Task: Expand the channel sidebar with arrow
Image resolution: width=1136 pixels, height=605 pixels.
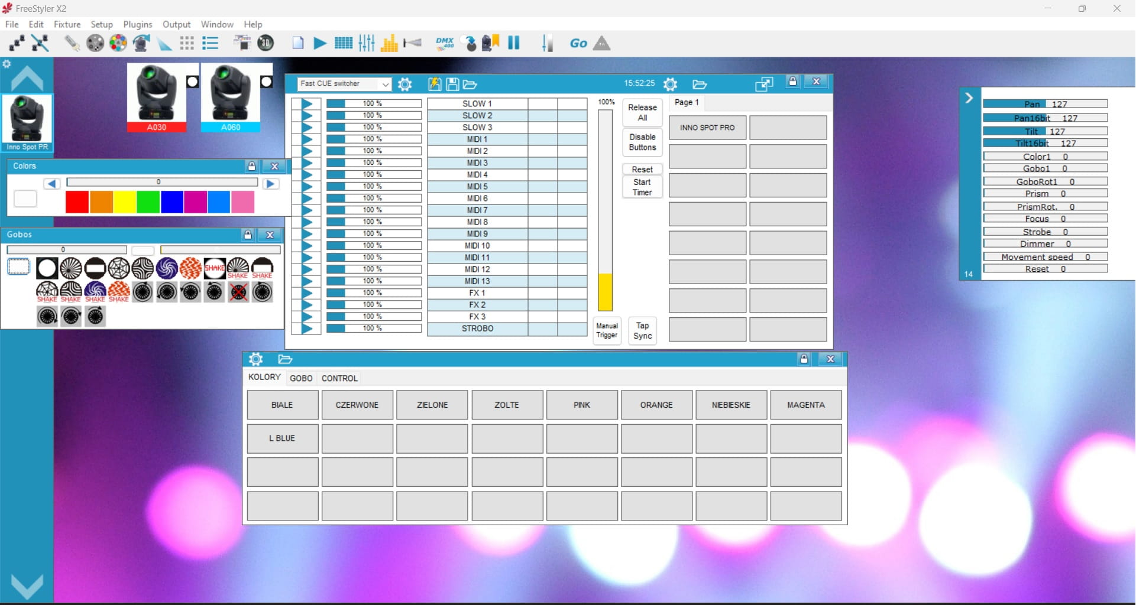Action: (969, 98)
